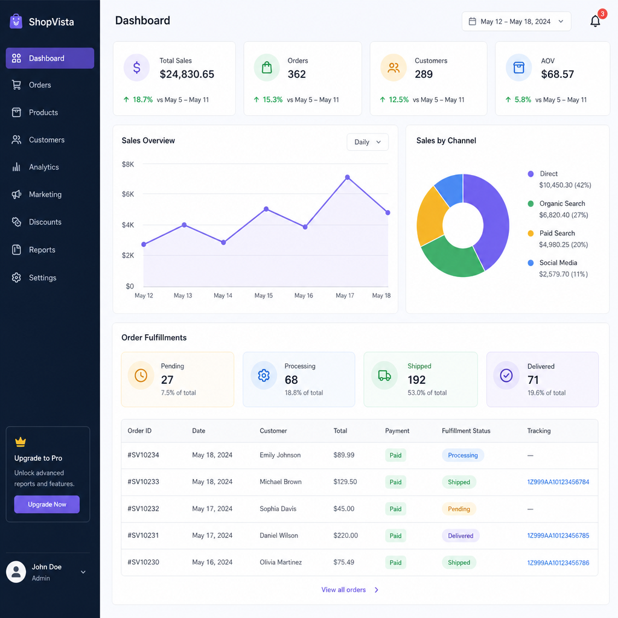The width and height of the screenshot is (618, 618).
Task: Click the blue Social Media legend dot
Action: pyautogui.click(x=530, y=263)
